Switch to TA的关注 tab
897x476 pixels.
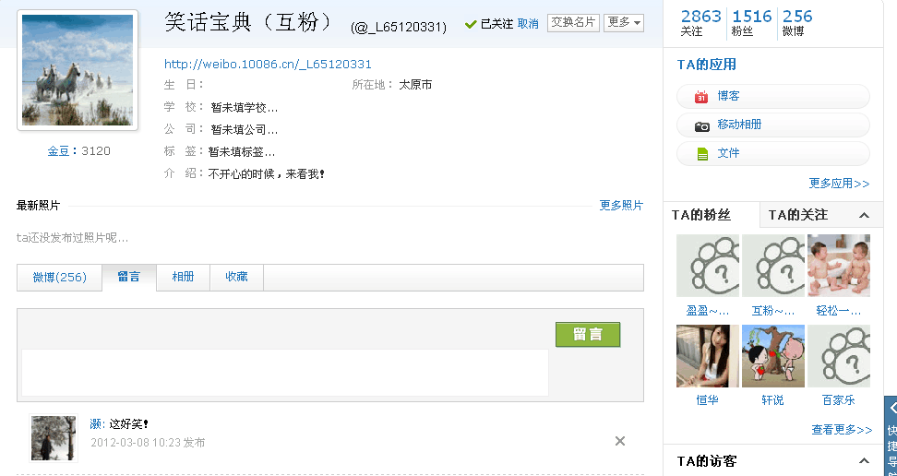pyautogui.click(x=797, y=215)
